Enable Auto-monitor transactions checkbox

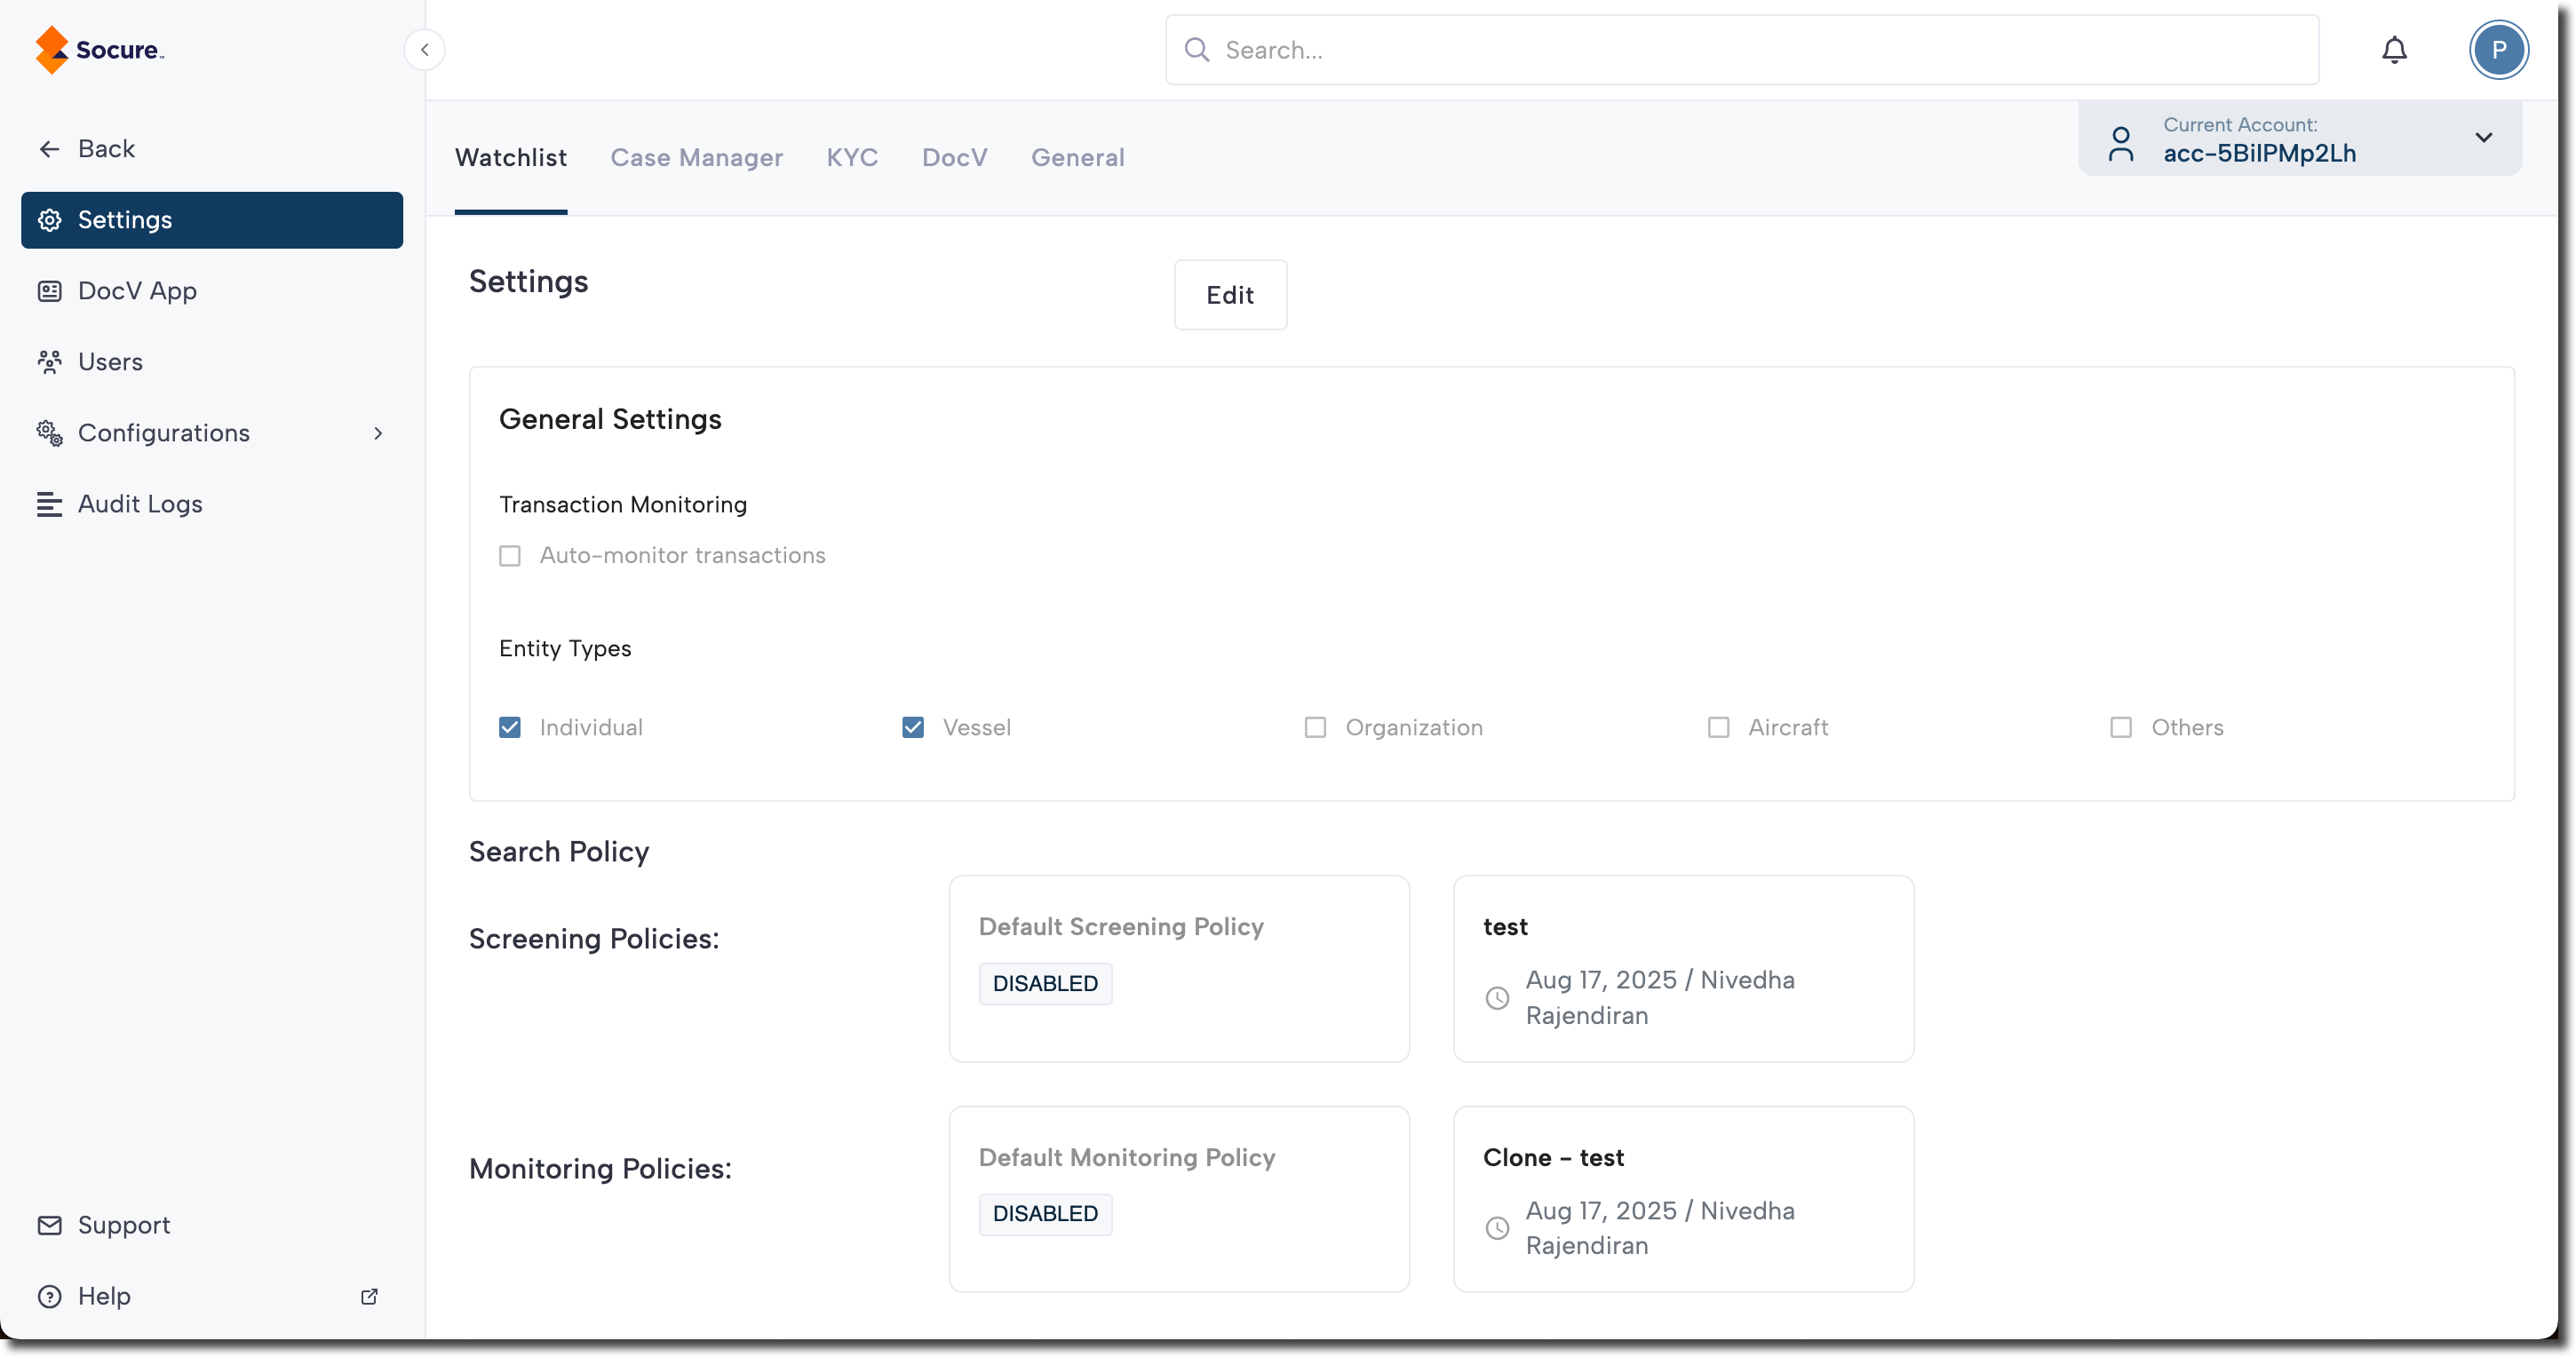510,556
